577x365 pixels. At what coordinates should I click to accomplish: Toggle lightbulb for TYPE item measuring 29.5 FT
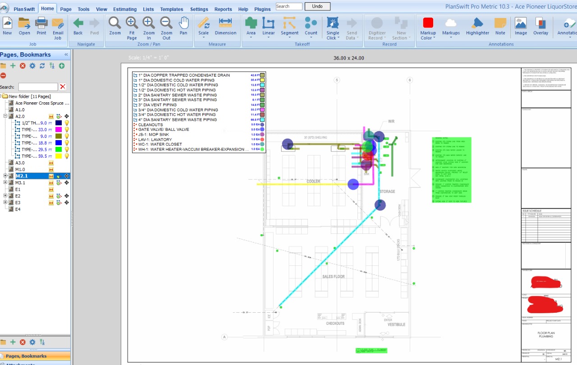click(67, 150)
